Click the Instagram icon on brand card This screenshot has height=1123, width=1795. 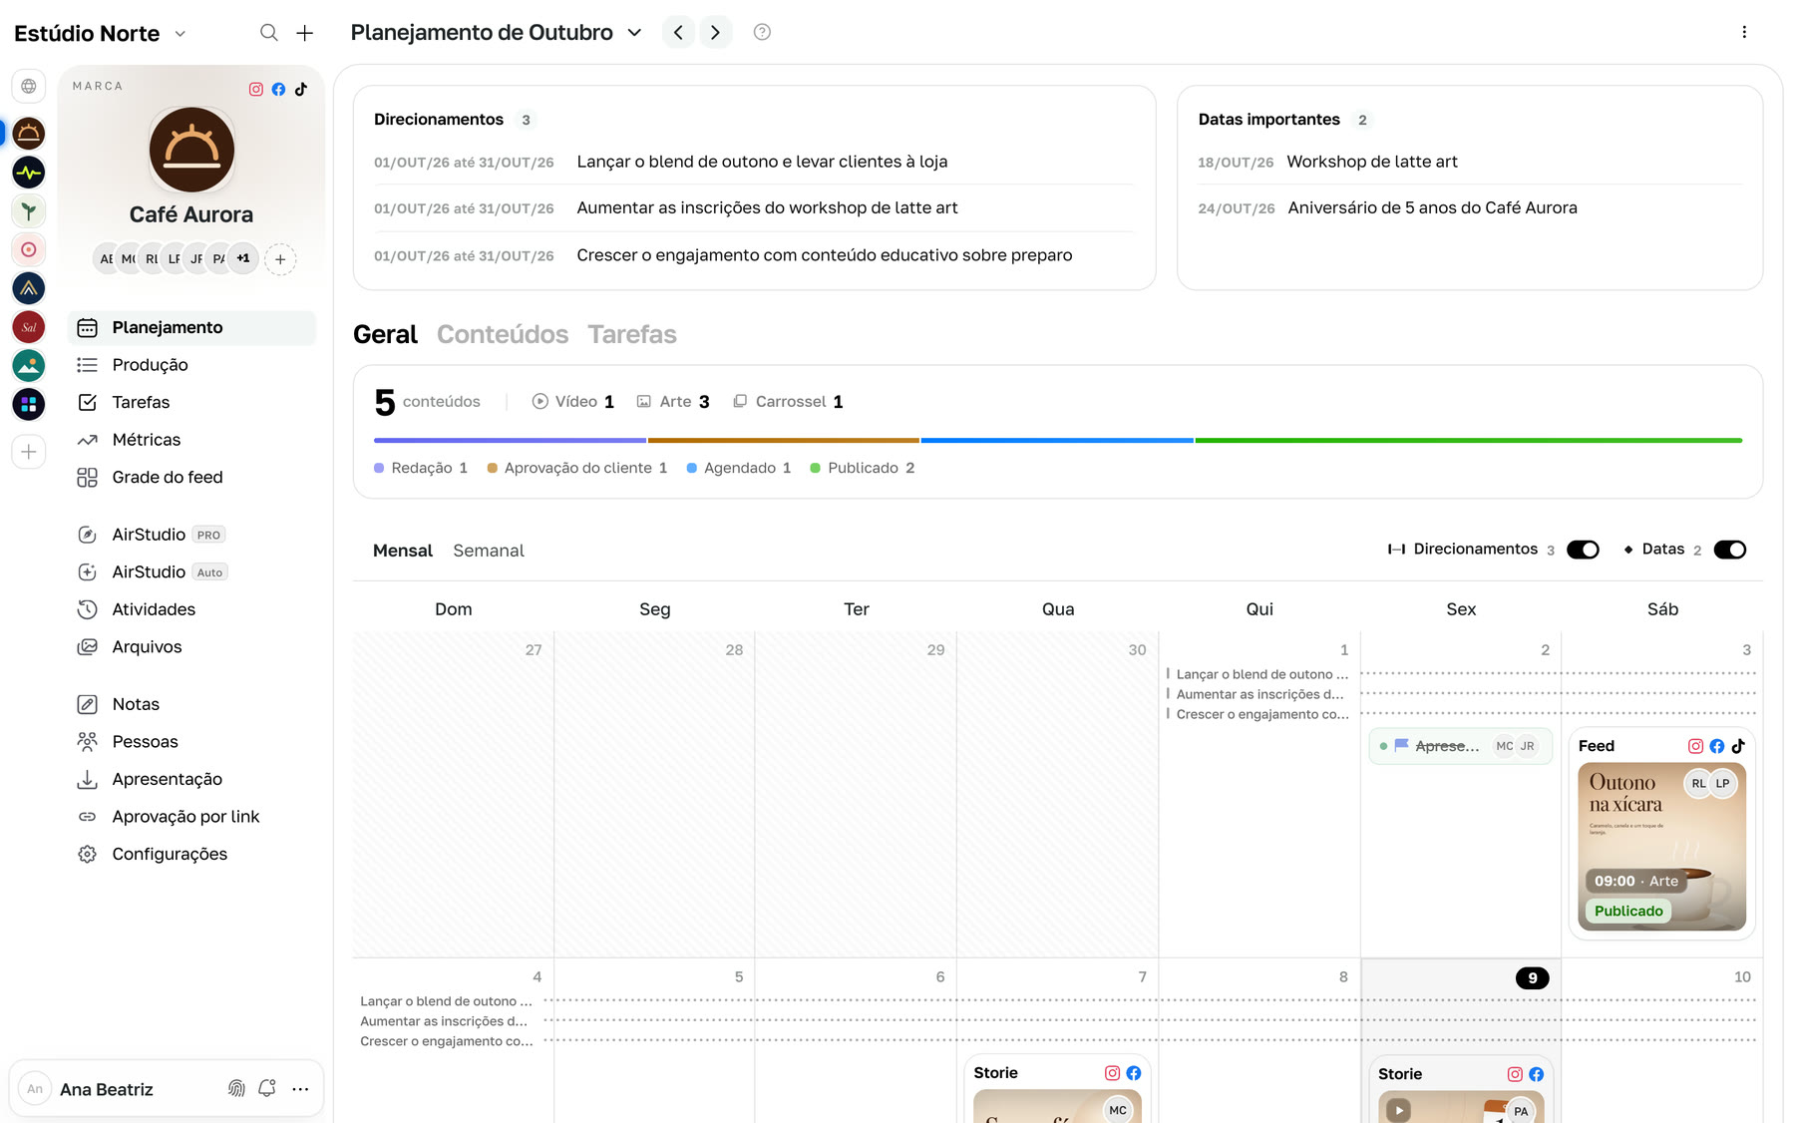(x=256, y=89)
